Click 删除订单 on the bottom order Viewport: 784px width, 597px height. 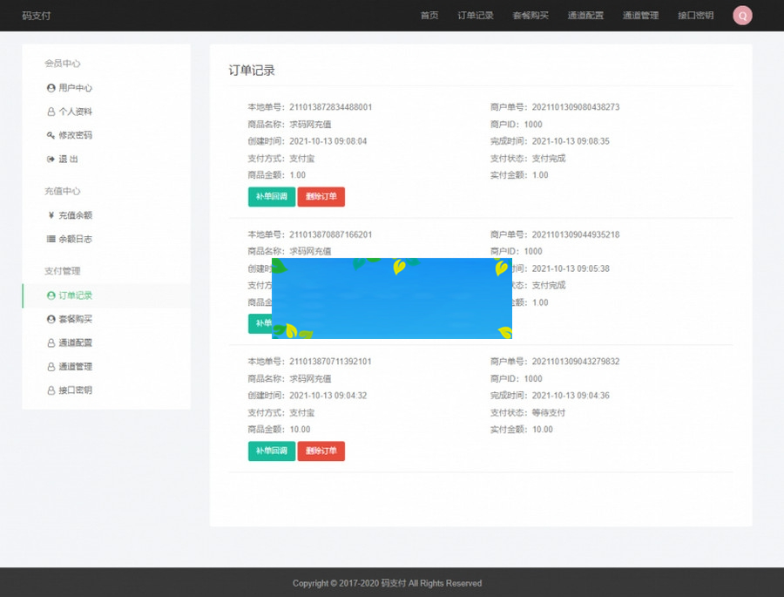point(321,451)
